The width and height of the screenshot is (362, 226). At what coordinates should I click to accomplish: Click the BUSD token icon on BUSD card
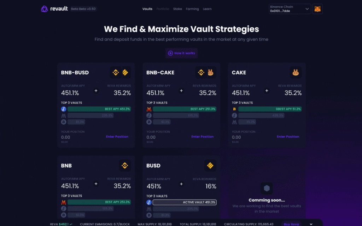click(x=210, y=165)
